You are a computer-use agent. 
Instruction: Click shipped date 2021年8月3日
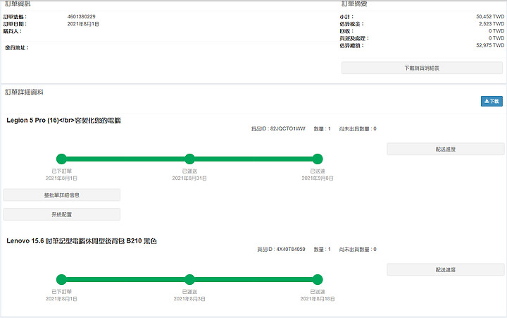(x=189, y=298)
